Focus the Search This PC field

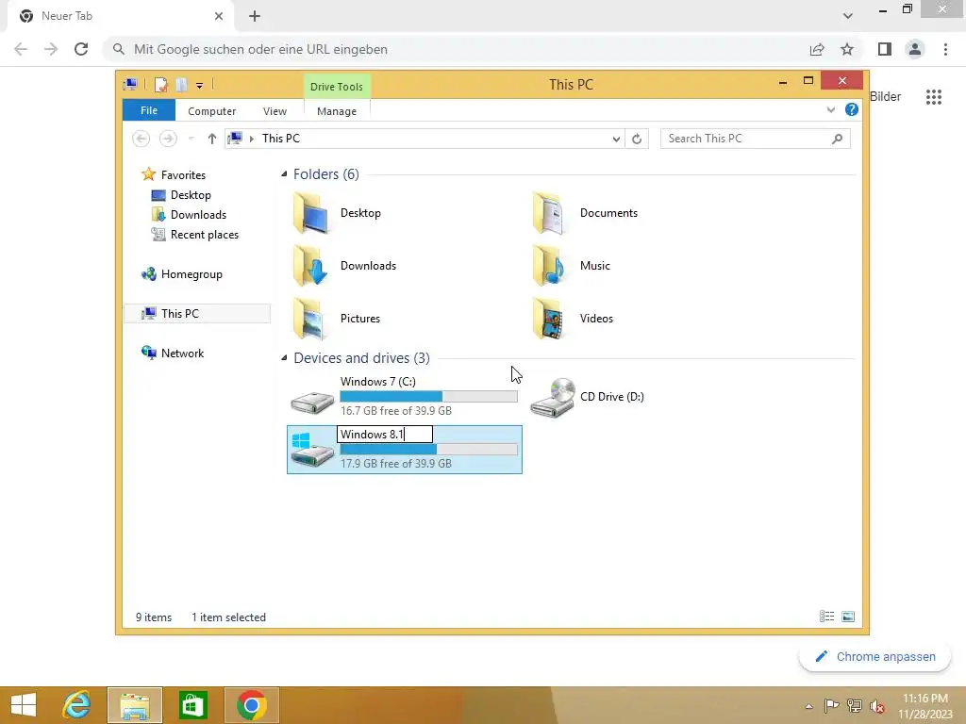coord(756,139)
